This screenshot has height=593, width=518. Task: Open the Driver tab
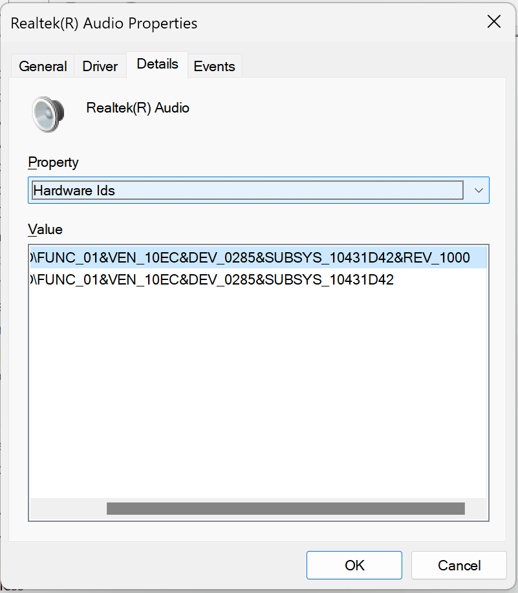pos(100,66)
